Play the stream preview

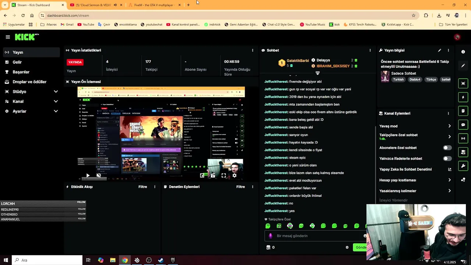(88, 176)
